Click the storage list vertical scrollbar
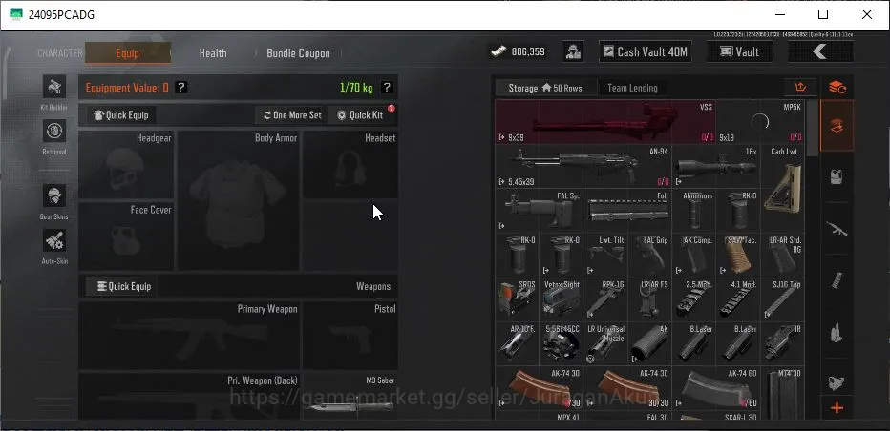Viewport: 890px width, 431px height. (x=813, y=128)
